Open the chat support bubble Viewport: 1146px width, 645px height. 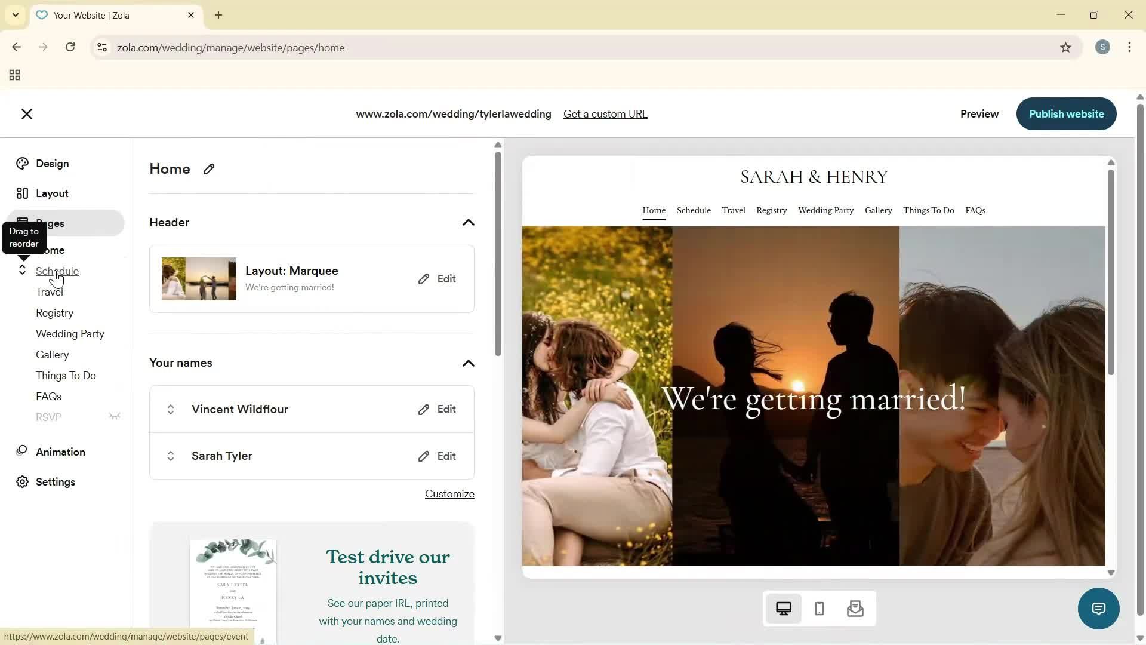click(x=1098, y=608)
